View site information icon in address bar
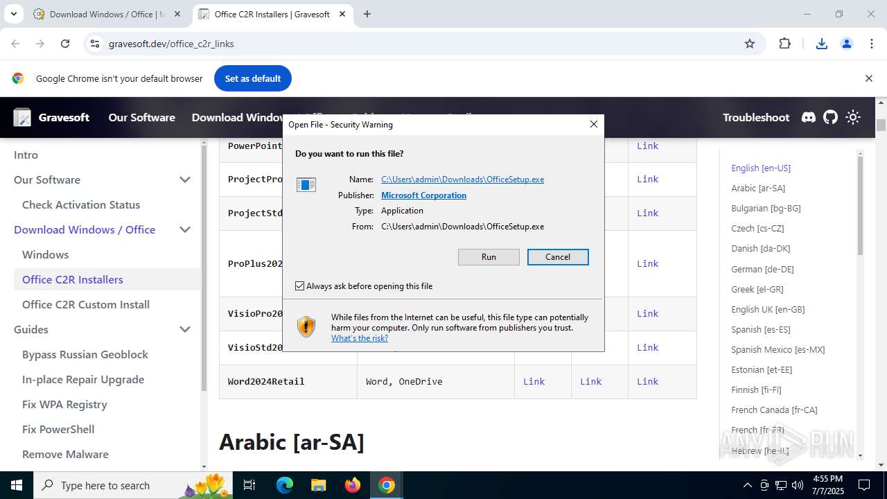The width and height of the screenshot is (887, 499). click(95, 44)
